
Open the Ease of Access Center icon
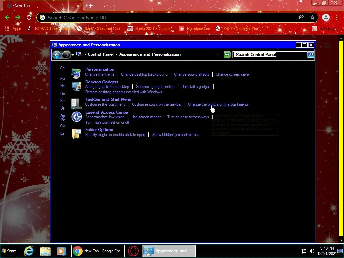[77, 117]
